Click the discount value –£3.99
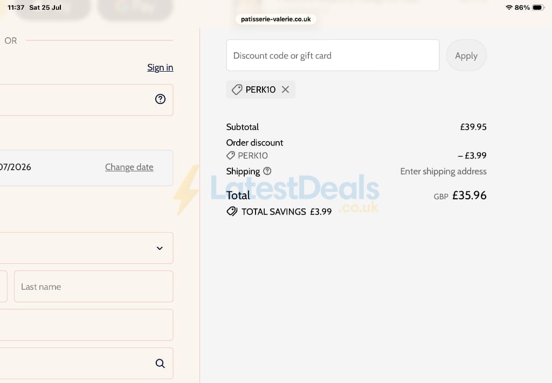Viewport: 552px width, 383px height. [472, 156]
